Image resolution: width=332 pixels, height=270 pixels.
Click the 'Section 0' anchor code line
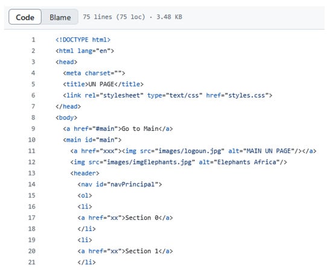(125, 218)
